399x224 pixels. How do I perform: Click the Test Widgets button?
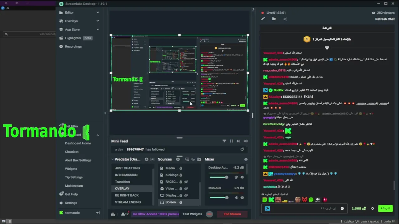(192, 214)
